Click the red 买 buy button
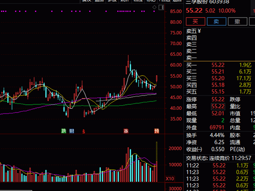Image resolution: width=255 pixels, height=191 pixels. pos(196,21)
